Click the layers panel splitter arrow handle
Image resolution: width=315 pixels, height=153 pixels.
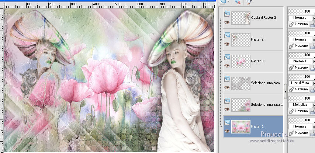coord(285,91)
